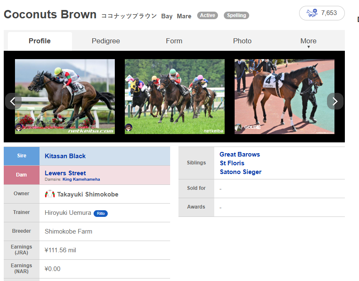359x281 pixels.
Task: Open sibling St Floris link
Action: click(232, 163)
